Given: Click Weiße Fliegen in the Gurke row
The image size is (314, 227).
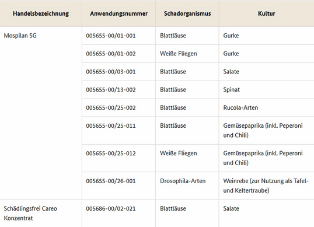Looking at the screenshot, I should (178, 54).
